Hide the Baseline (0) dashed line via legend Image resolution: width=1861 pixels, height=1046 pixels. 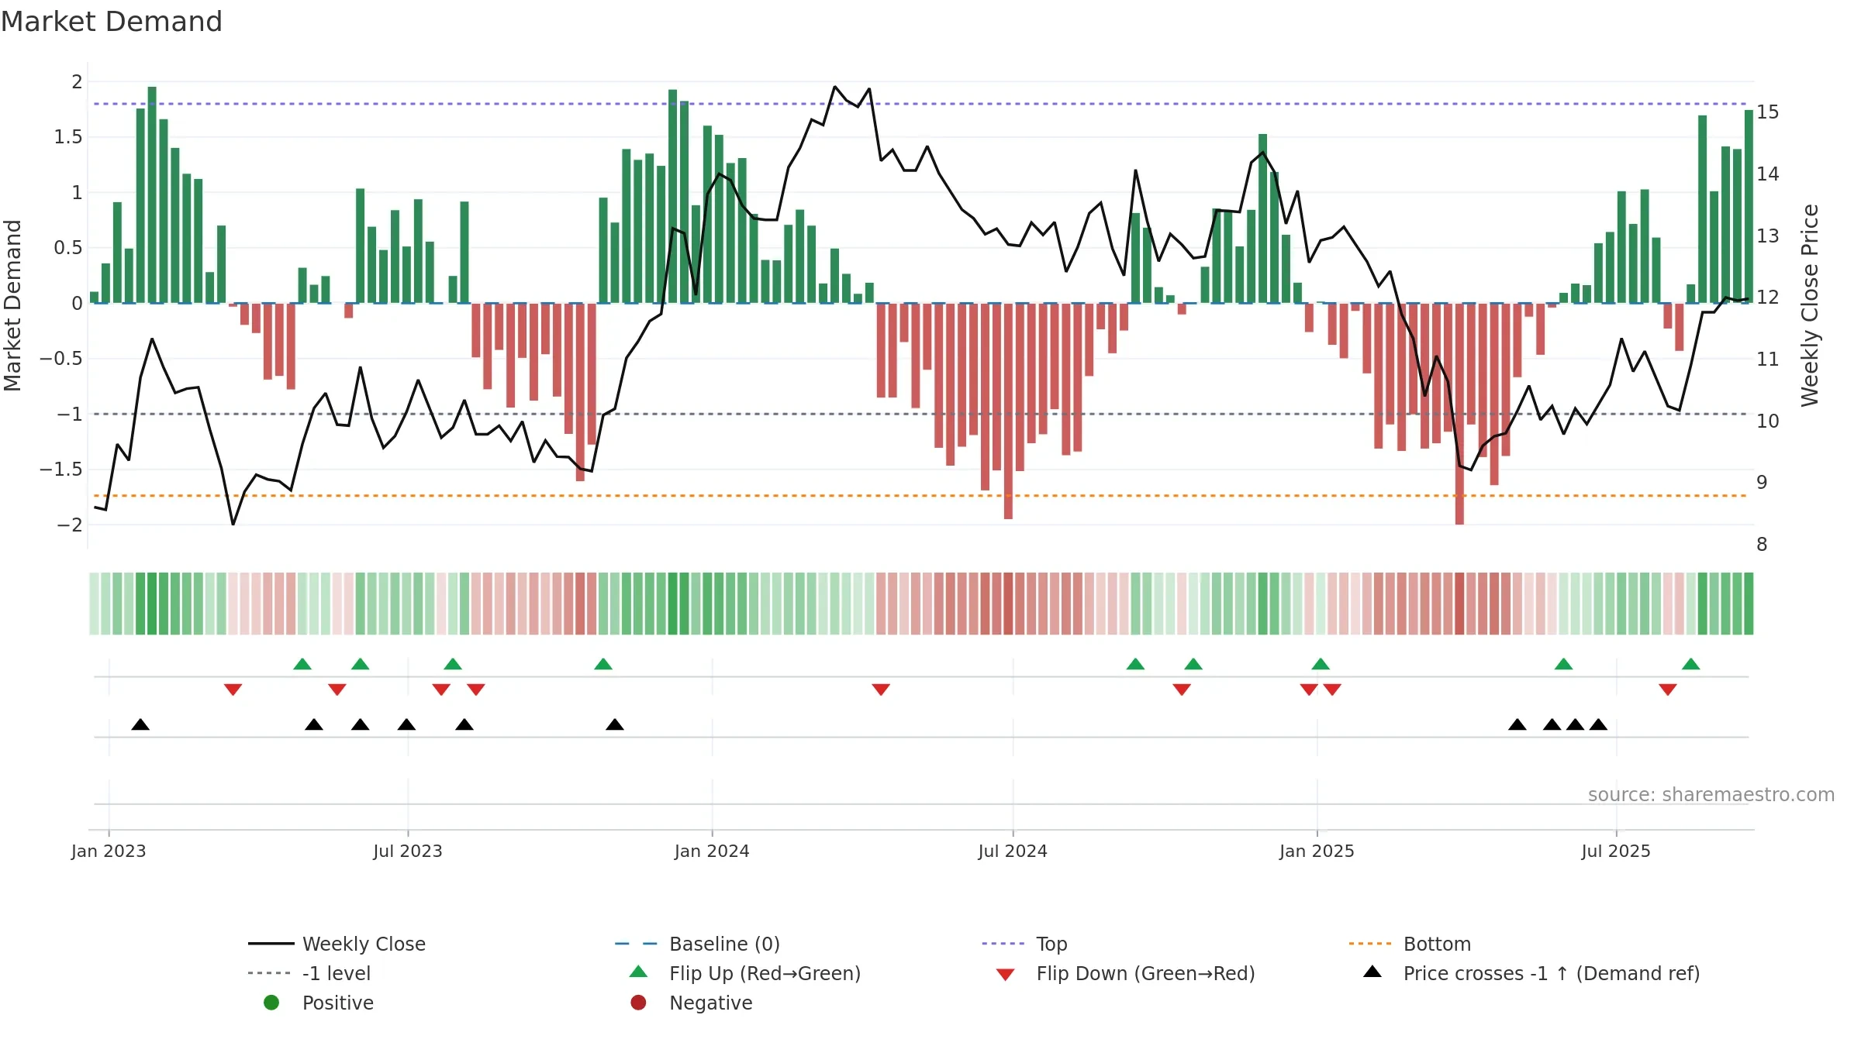click(697, 944)
